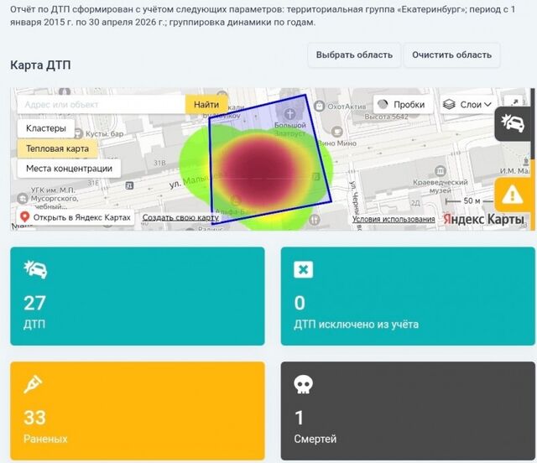Click the red heatmap hotspot center
The height and width of the screenshot is (463, 537).
[259, 169]
